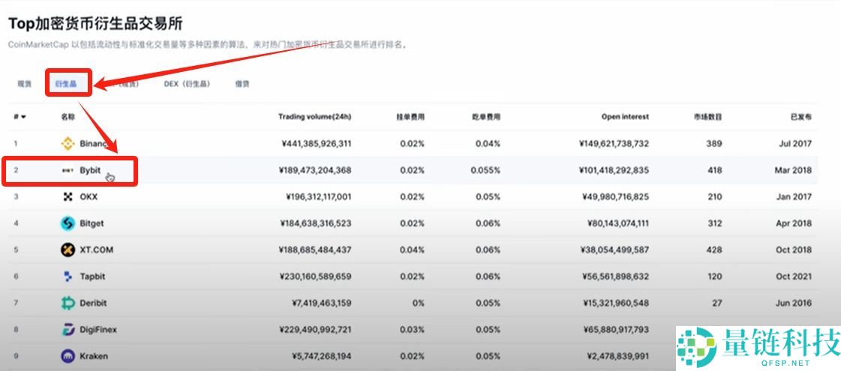Open the XT.COM exchange link

97,250
